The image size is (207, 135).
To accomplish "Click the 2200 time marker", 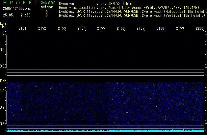I will click(x=200, y=28).
